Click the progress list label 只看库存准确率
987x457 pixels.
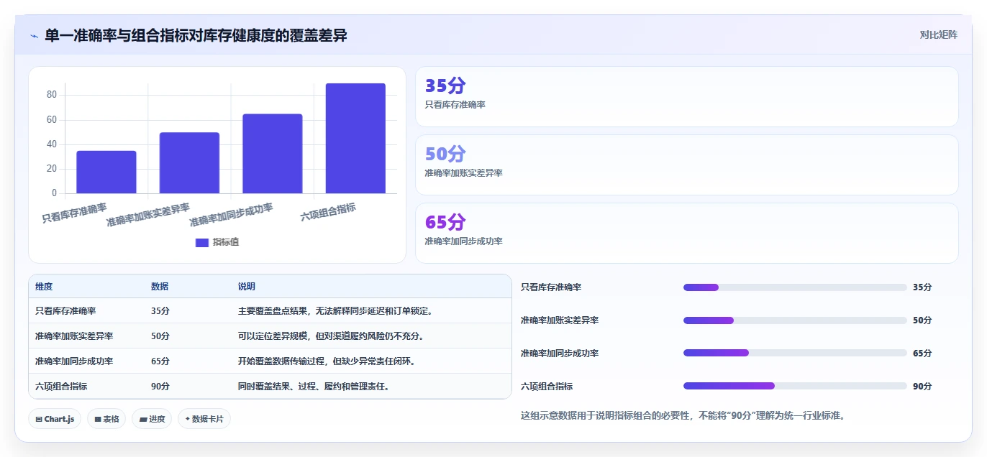pyautogui.click(x=551, y=287)
